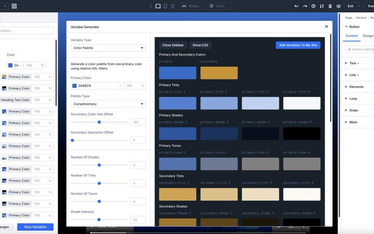Screen dimensions: 374x234
Task: Click the primary-shade-3 swatch
Action: [x=260, y=133]
